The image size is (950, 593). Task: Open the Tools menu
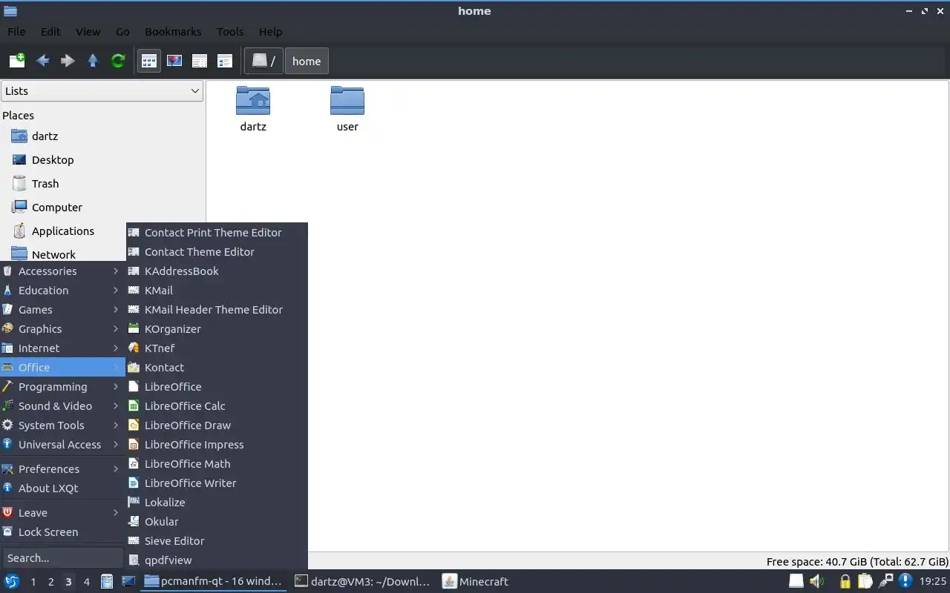pyautogui.click(x=230, y=32)
